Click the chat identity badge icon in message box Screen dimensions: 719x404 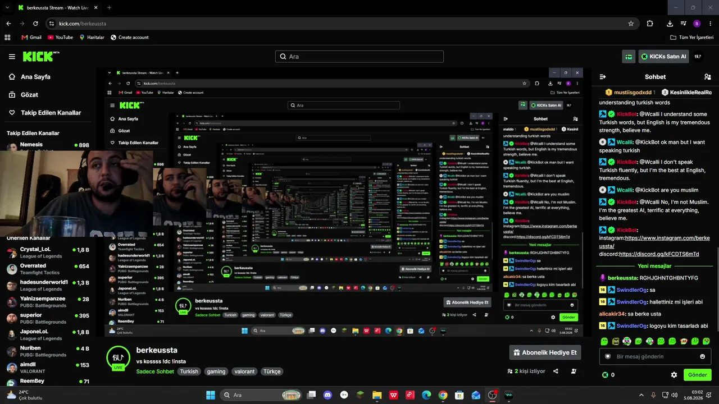click(607, 356)
